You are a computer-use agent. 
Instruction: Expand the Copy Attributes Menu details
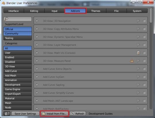[37, 29]
